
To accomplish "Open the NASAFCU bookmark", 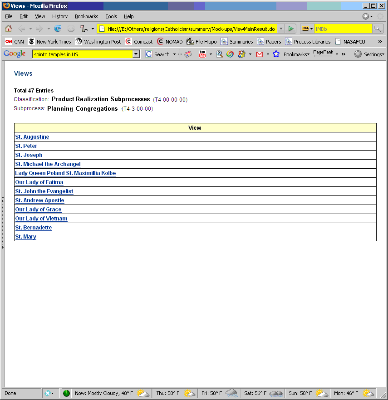I will [x=350, y=42].
